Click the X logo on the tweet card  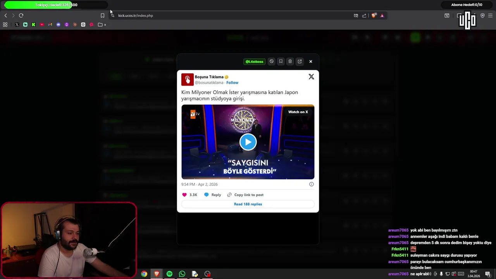(x=311, y=77)
